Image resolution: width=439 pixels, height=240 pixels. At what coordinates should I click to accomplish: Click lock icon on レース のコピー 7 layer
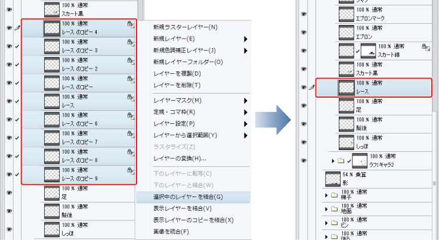click(131, 135)
